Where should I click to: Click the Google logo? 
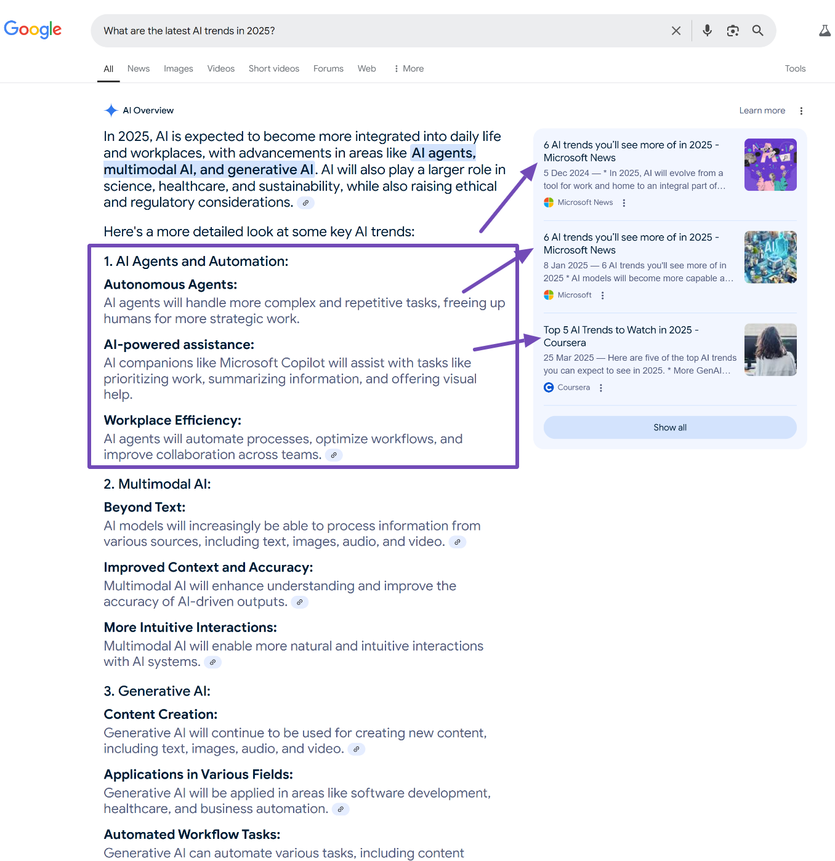tap(33, 30)
